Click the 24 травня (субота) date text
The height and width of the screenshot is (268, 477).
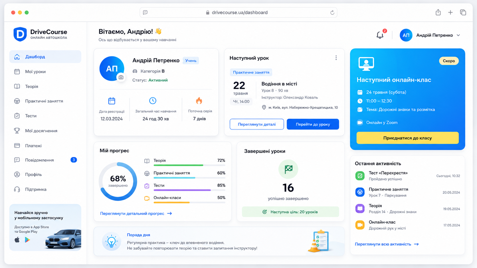tap(386, 92)
